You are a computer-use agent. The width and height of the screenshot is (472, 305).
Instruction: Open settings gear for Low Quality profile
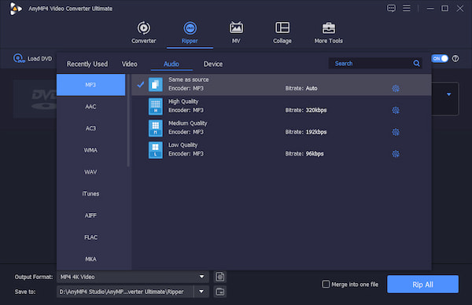tap(396, 154)
